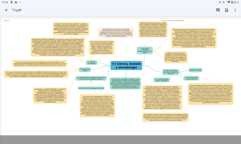The width and height of the screenshot is (241, 144).
Task: Select the '1.2 Conocimiento cientifico' node
Action: (x=85, y=69)
